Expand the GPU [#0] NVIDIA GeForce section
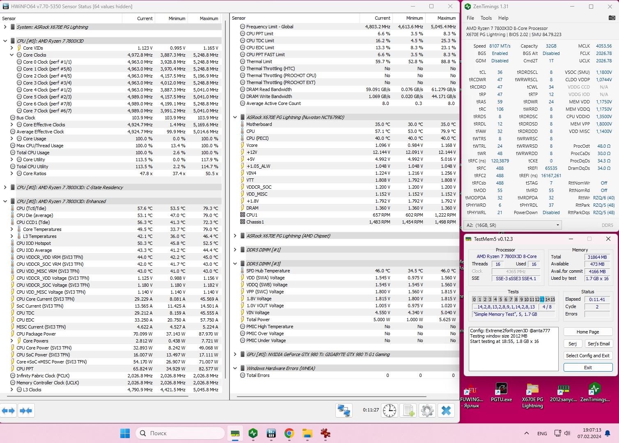This screenshot has width=619, height=443. tap(235, 354)
